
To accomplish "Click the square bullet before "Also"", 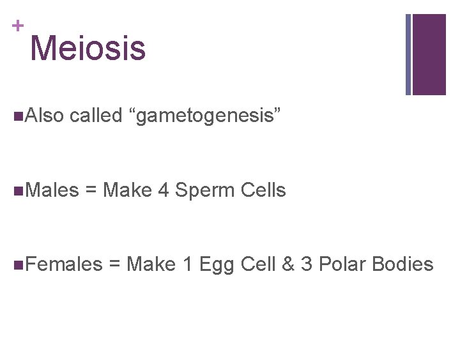I will [x=17, y=116].
